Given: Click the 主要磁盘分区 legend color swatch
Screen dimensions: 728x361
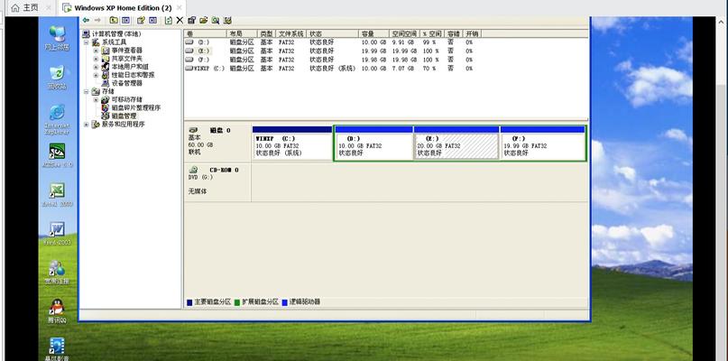Looking at the screenshot, I should click(189, 302).
